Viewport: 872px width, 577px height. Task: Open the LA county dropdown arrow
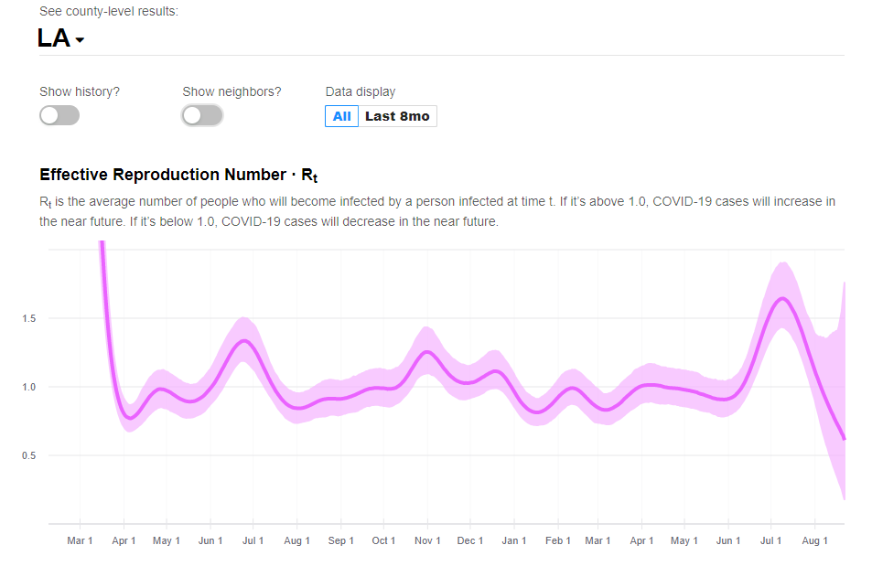[80, 40]
